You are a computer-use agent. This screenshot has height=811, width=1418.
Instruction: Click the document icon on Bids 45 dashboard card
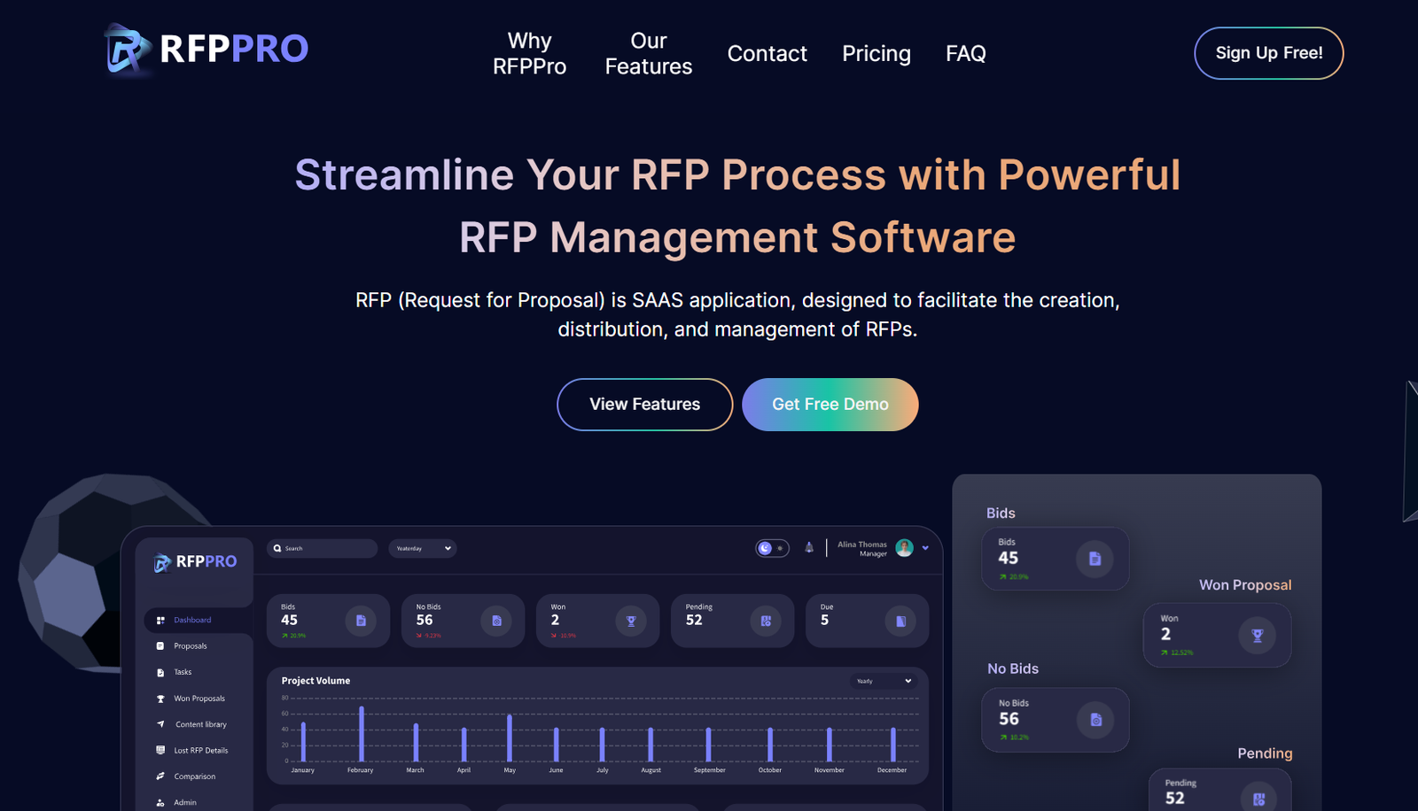click(361, 621)
